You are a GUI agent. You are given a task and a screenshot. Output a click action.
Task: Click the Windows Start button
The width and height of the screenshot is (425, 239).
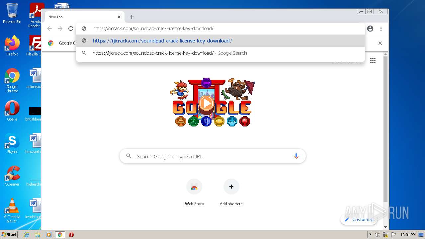point(9,235)
